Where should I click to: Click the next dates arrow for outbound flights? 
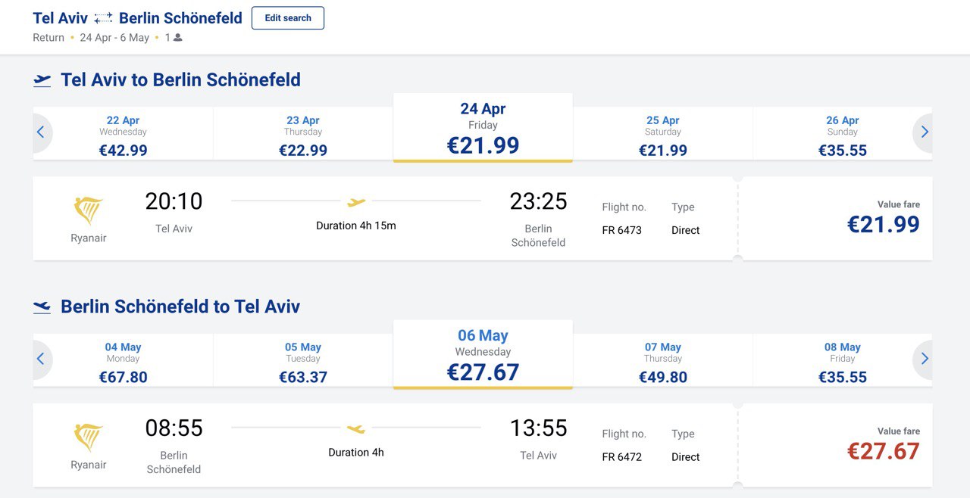(924, 132)
